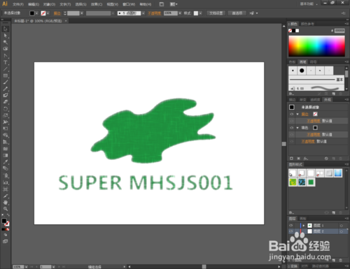350x269 pixels.
Task: Choose the green graphic style thumbnail
Action: click(x=311, y=182)
